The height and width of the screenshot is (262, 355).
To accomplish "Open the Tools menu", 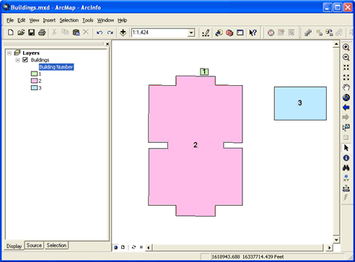I will (x=88, y=20).
